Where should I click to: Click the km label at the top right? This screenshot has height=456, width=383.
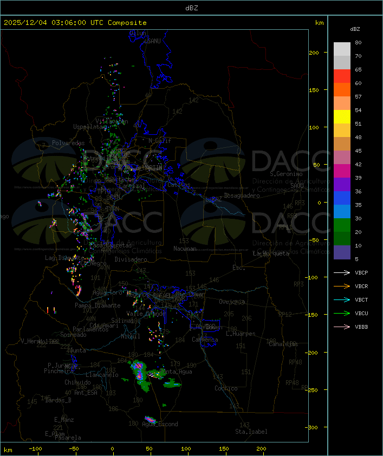(319, 23)
